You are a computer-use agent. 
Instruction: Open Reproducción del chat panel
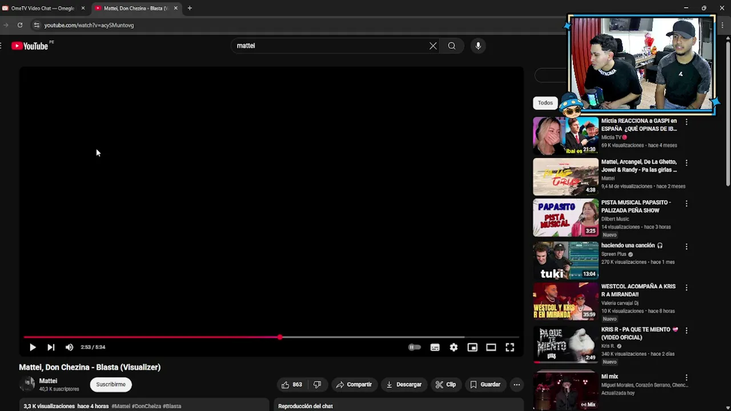tap(306, 406)
